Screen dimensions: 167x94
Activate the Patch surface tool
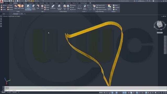tap(19, 7)
